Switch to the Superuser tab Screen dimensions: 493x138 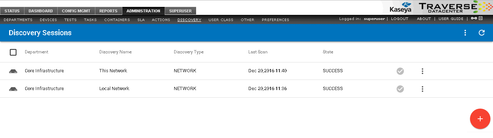pos(181,11)
